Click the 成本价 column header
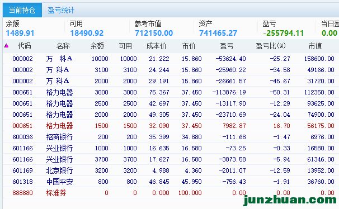The width and height of the screenshot is (339, 209). (156, 46)
